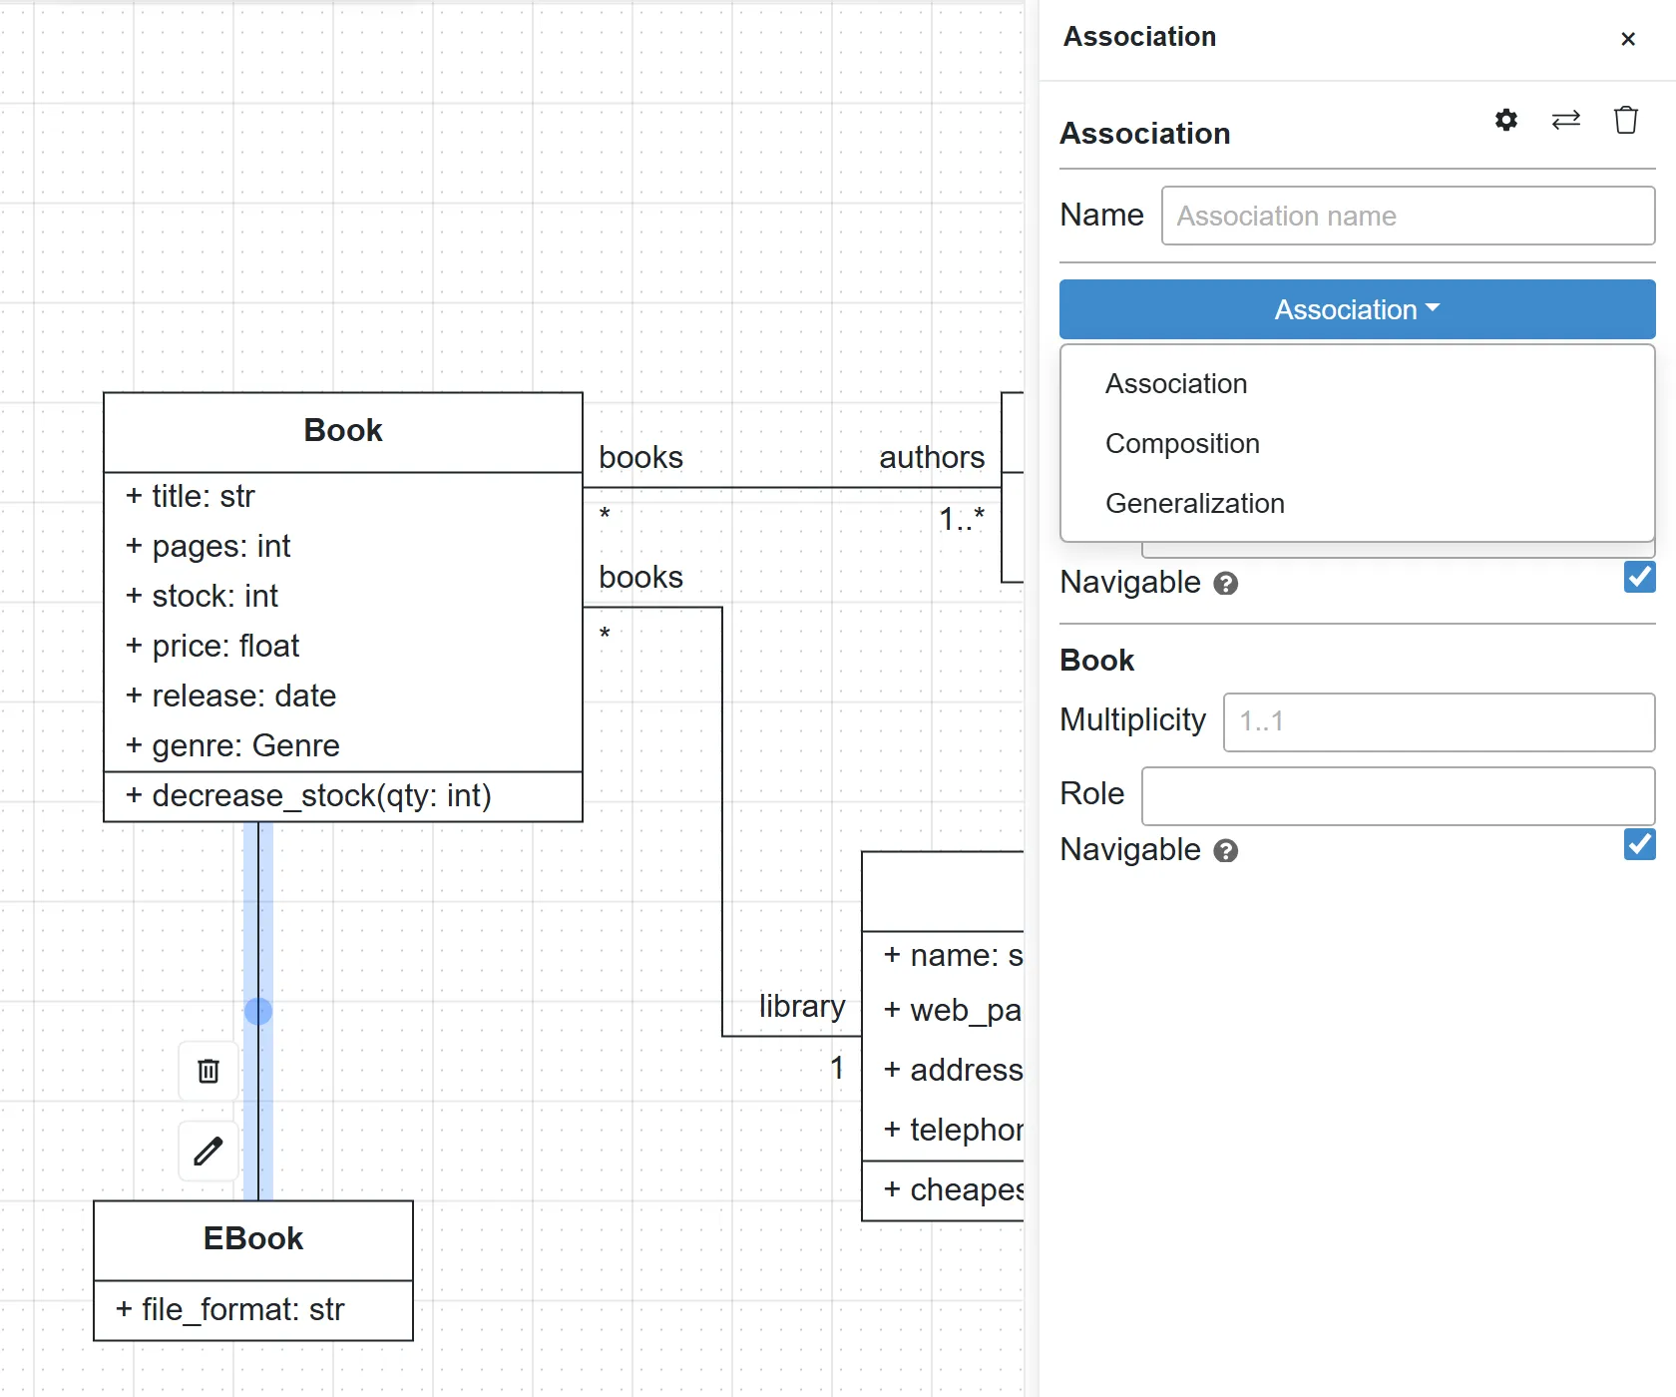Toggle Book's Navigable checkbox

coord(1639,844)
